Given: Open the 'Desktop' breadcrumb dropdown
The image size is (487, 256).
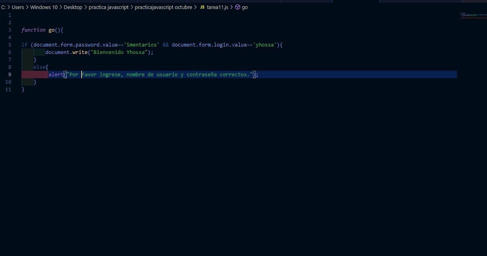Looking at the screenshot, I should pyautogui.click(x=73, y=7).
